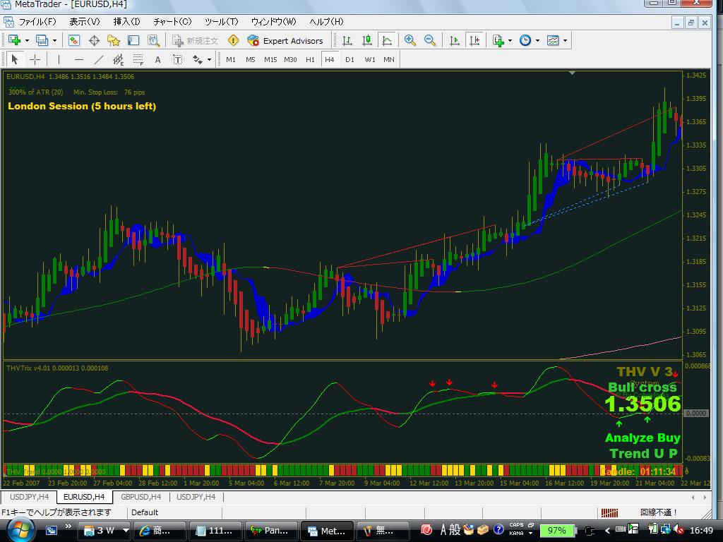723x542 pixels.
Task: Toggle the Terminal panel icon
Action: click(133, 40)
